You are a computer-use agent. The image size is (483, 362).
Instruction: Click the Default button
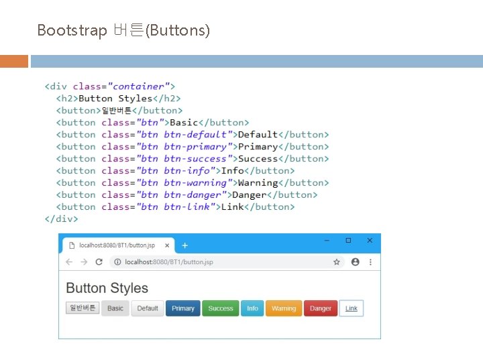[x=148, y=308]
